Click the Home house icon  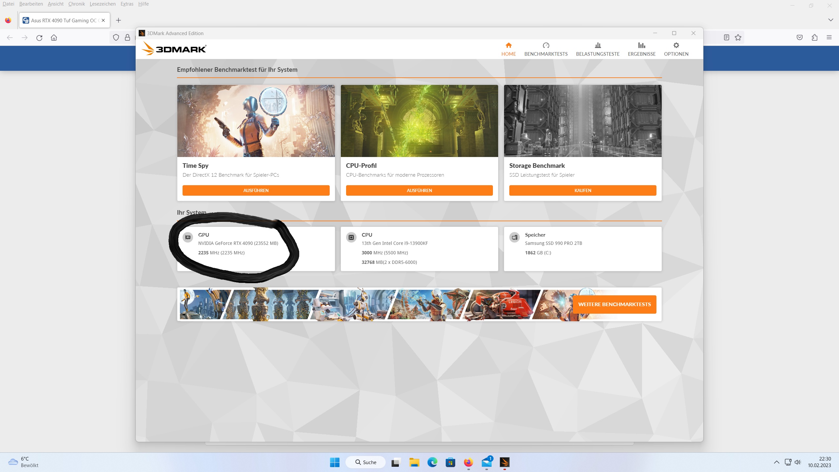[508, 46]
